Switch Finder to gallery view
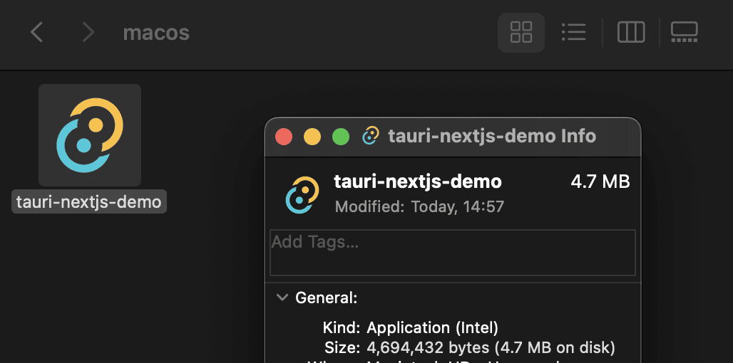The image size is (733, 363). pyautogui.click(x=684, y=32)
